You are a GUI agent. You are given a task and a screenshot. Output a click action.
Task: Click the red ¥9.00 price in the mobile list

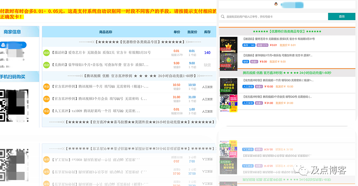(263, 62)
